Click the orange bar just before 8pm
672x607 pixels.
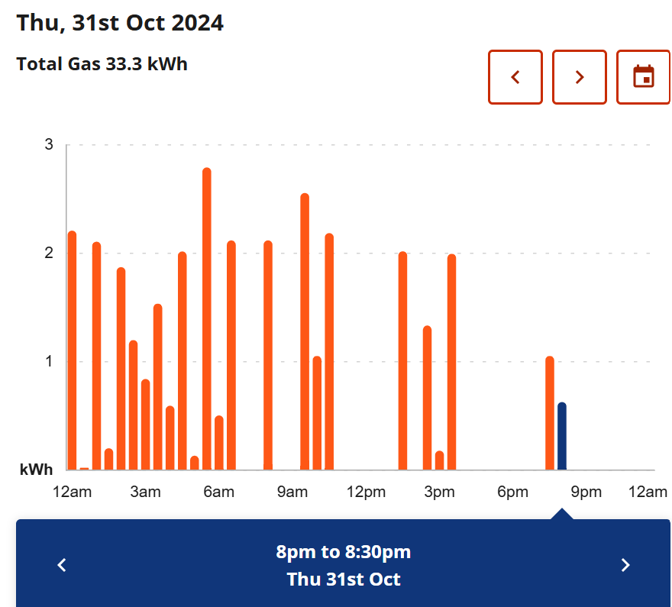pyautogui.click(x=550, y=413)
